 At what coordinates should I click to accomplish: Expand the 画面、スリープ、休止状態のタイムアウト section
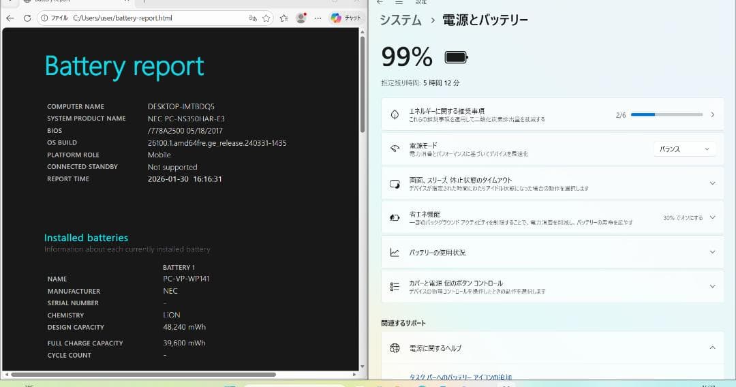[x=712, y=183]
